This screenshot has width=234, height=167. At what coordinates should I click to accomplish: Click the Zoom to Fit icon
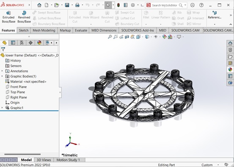pyautogui.click(x=110, y=37)
